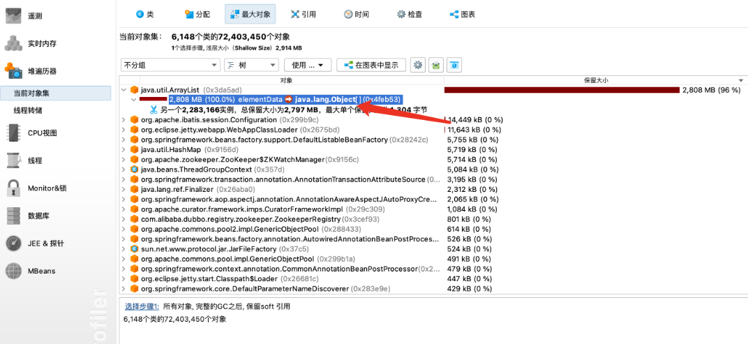Click the java.lang.ref.Finalizer object icon
Screen dimensions: 748x344
point(135,189)
